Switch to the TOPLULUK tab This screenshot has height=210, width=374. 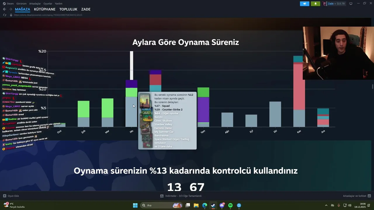68,9
